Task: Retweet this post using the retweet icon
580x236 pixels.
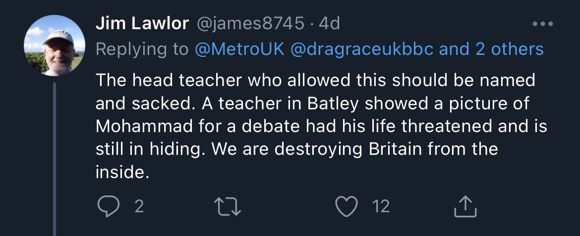Action: coord(230,206)
